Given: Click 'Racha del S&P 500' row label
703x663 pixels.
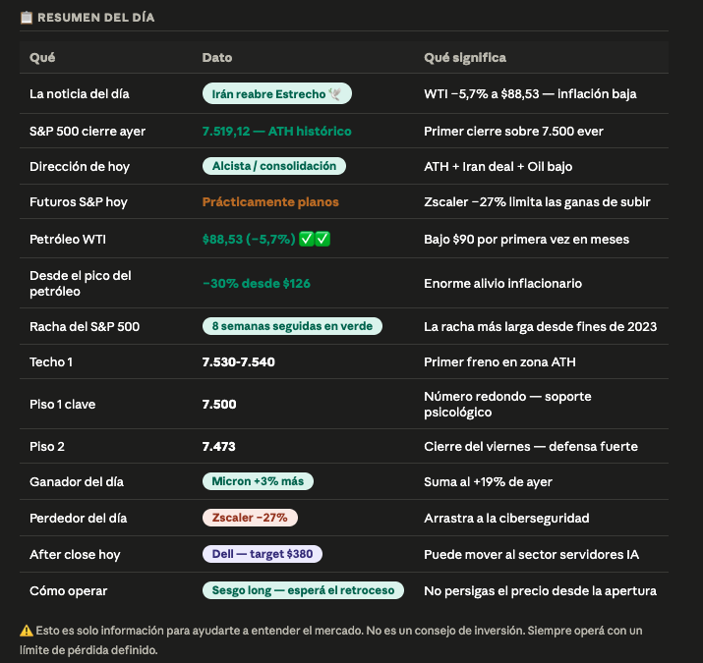Looking at the screenshot, I should point(85,326).
